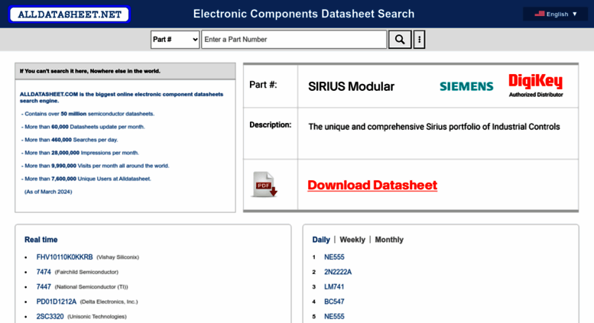Open the Part # search type dropdown
The height and width of the screenshot is (323, 594).
pos(175,40)
